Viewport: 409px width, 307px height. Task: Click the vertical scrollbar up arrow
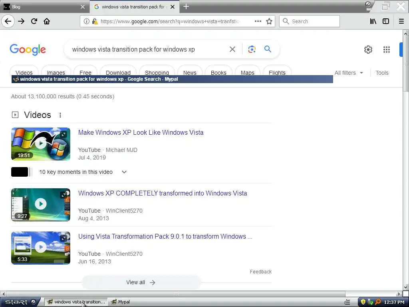(x=406, y=33)
